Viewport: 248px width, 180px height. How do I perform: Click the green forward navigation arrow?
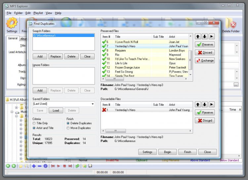pos(14,166)
